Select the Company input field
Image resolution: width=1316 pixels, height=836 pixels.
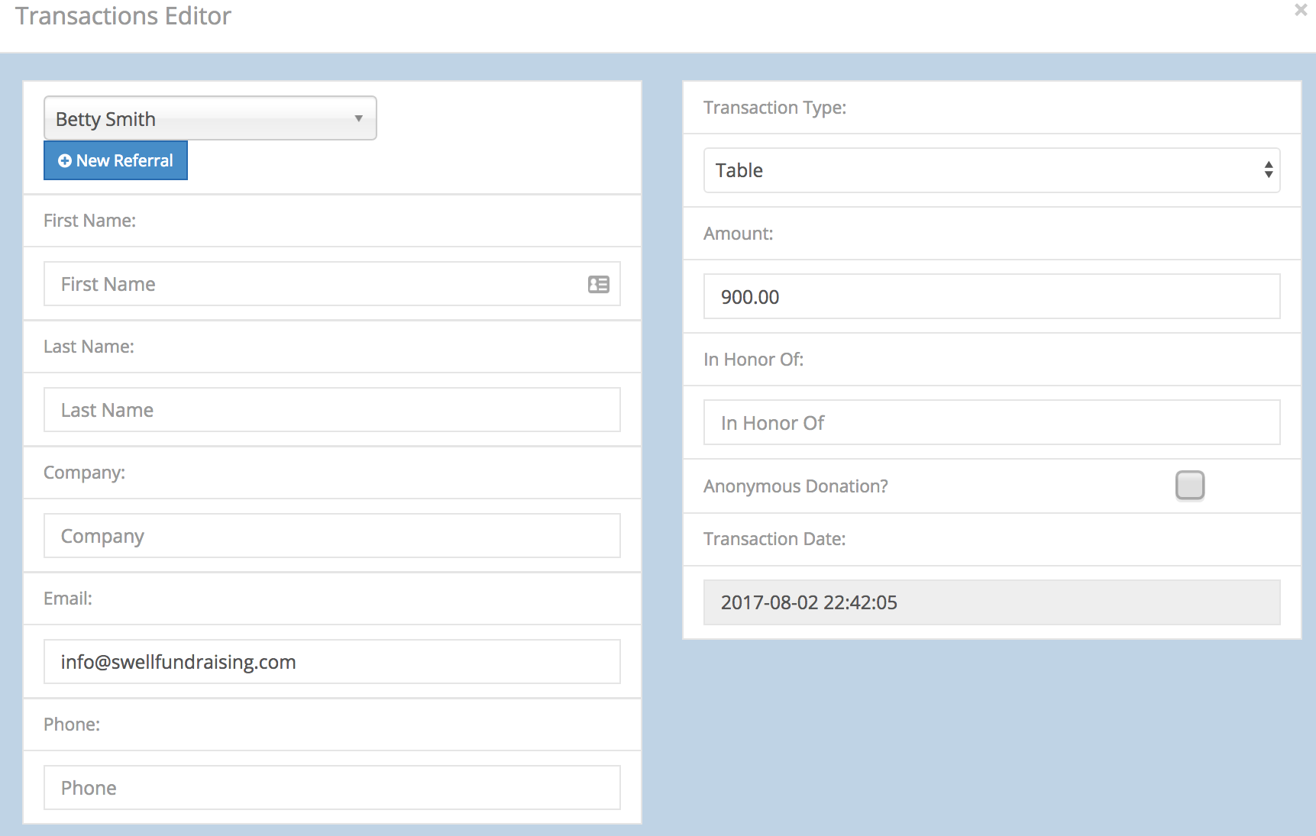click(331, 536)
